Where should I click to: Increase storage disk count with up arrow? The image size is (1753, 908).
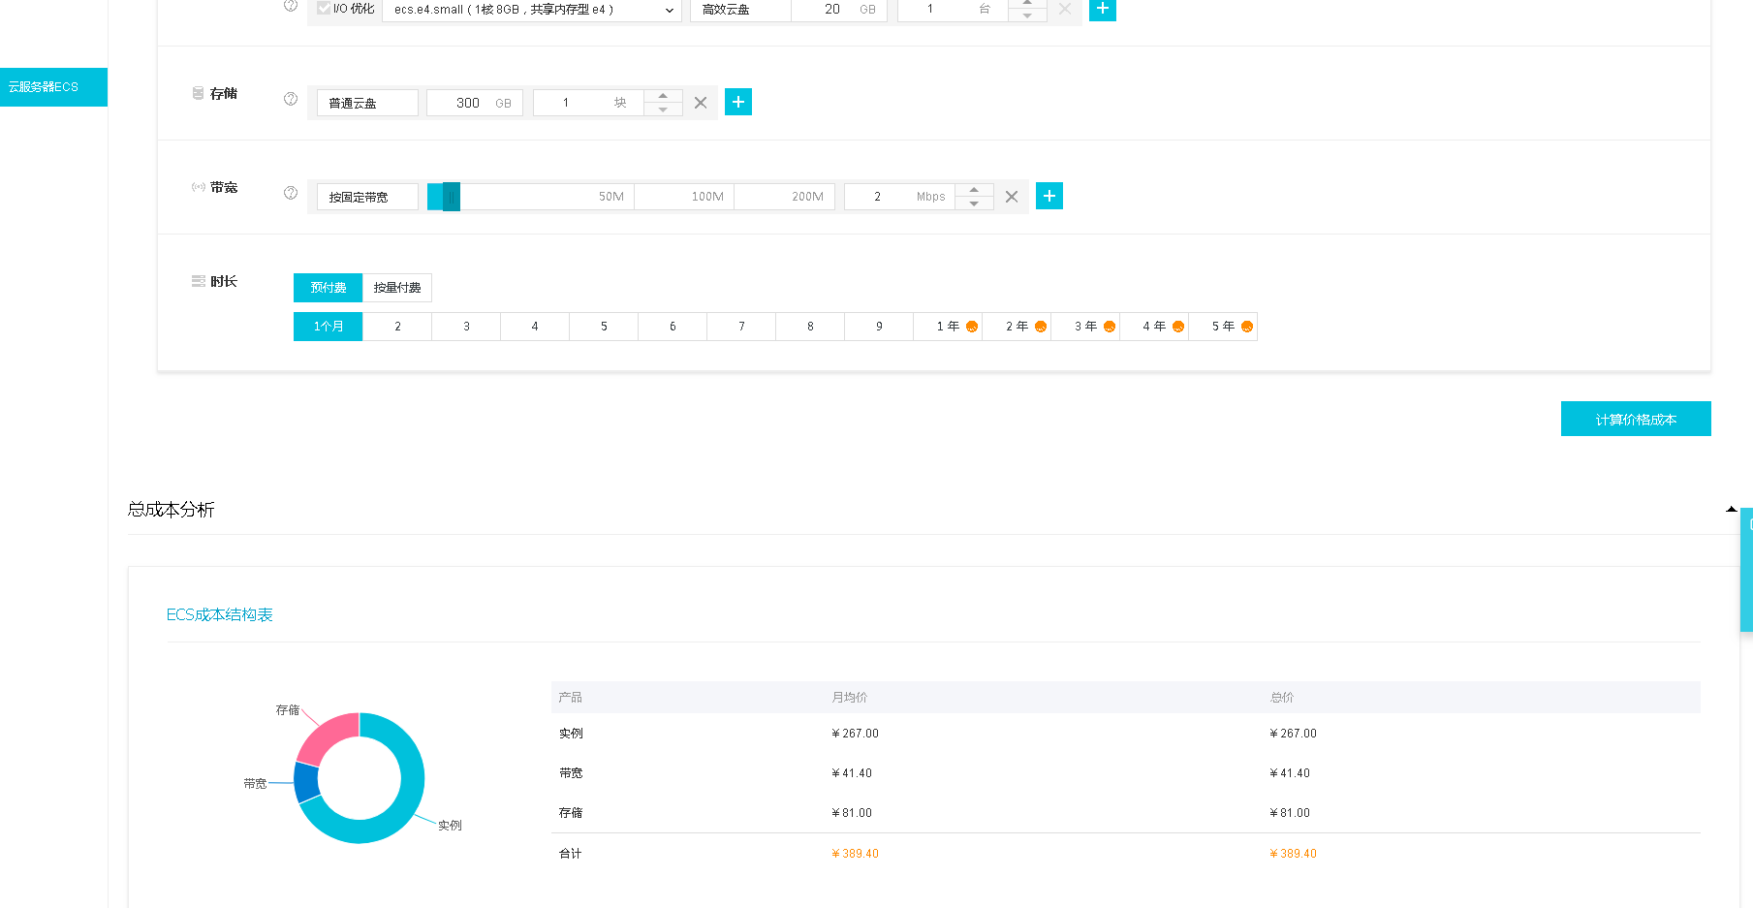pyautogui.click(x=663, y=96)
